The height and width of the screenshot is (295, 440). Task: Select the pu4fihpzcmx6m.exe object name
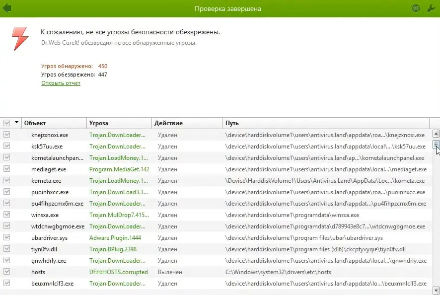pyautogui.click(x=57, y=204)
